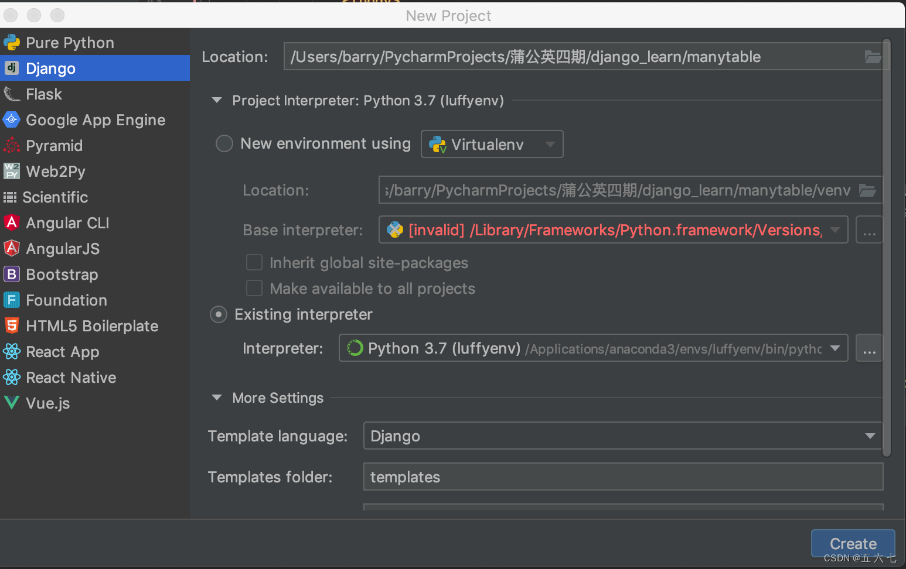Viewport: 906px width, 569px height.
Task: Open the Virtualenv environment type dropdown
Action: point(492,144)
